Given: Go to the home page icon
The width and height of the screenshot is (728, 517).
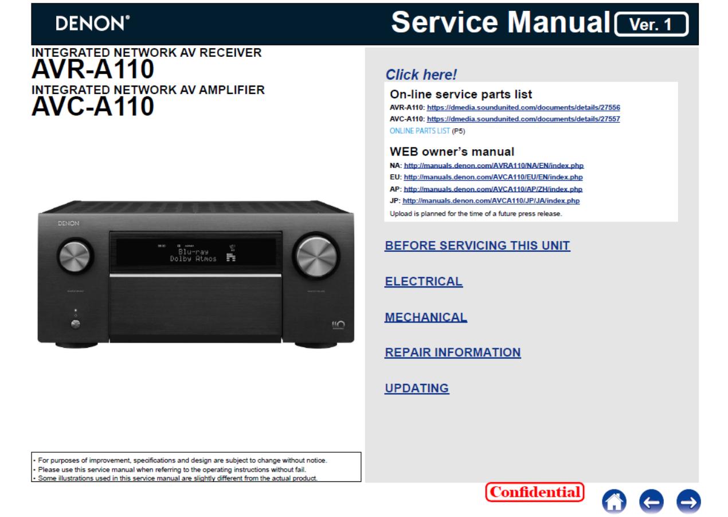Looking at the screenshot, I should (x=613, y=501).
